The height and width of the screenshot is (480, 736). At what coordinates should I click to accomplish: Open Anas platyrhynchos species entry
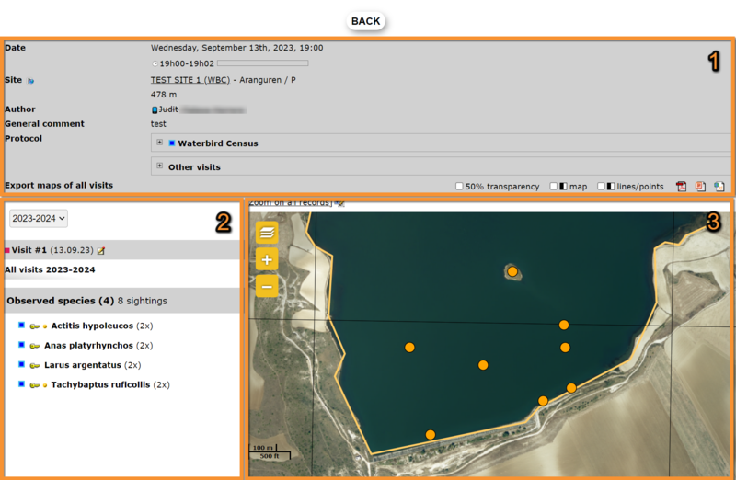[88, 346]
